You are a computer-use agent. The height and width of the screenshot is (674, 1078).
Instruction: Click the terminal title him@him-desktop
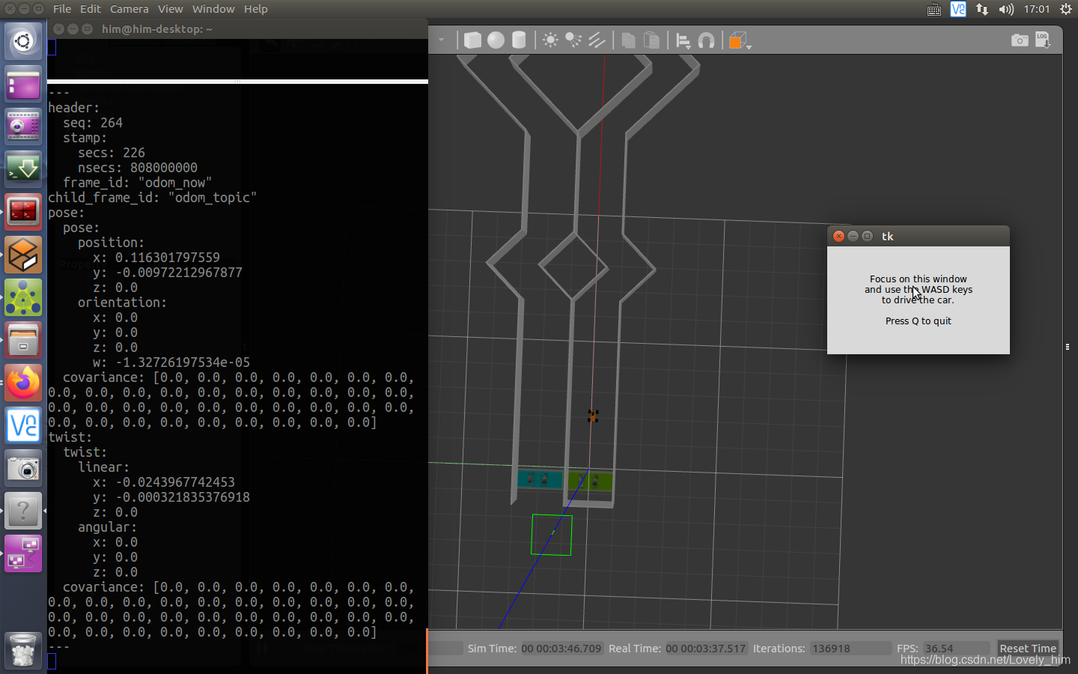[x=157, y=29]
